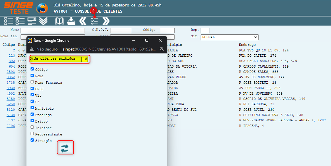Check the Telefone column checkbox

click(32, 128)
